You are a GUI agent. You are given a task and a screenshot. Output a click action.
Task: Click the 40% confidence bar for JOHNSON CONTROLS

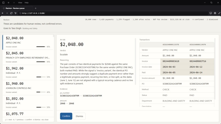coord(41,92)
